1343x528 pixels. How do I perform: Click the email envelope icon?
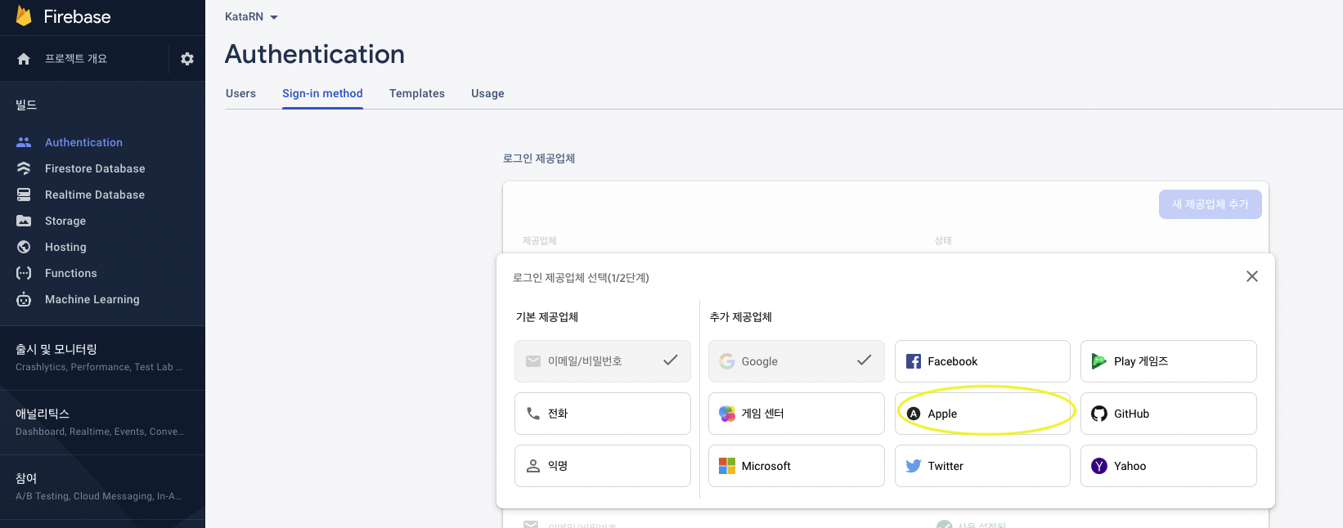point(533,361)
